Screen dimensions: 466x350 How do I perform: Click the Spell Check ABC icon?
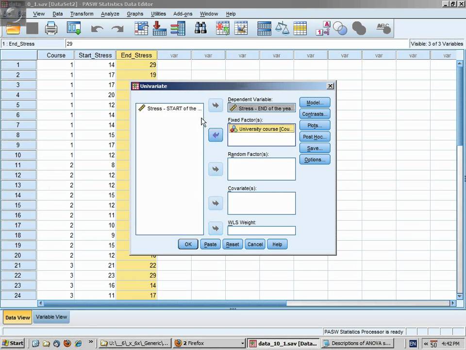tap(383, 29)
